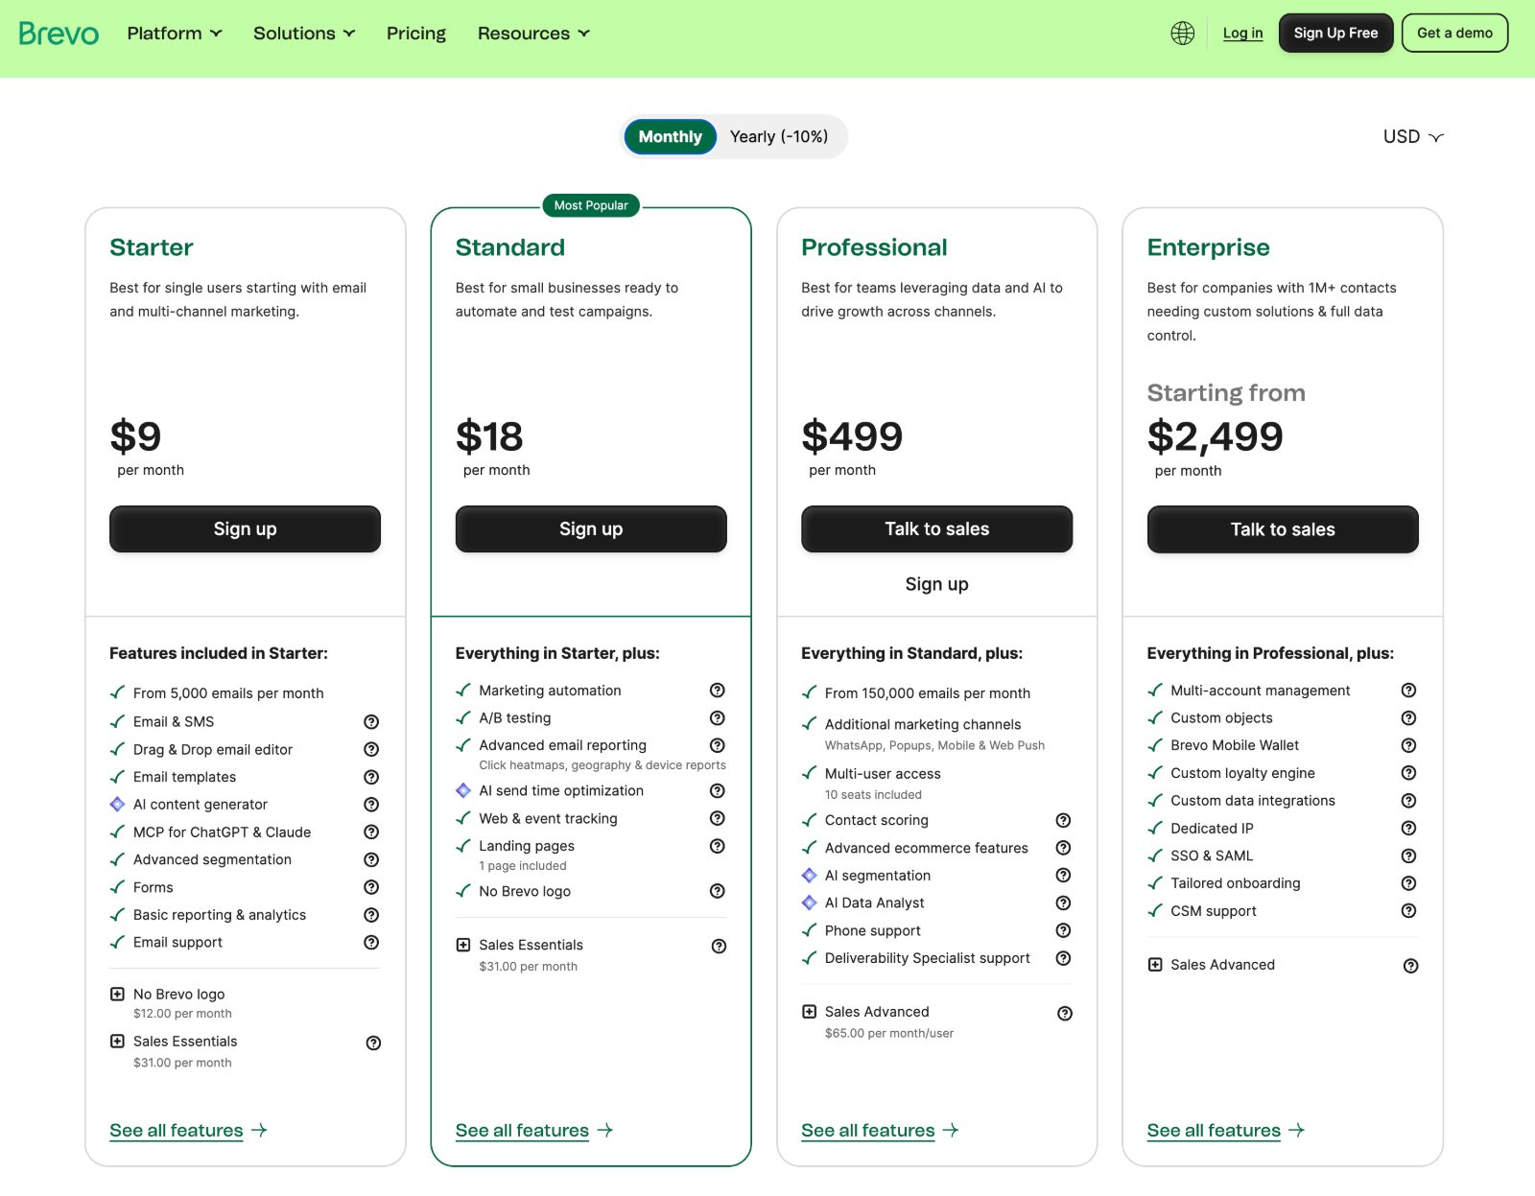This screenshot has height=1196, width=1535.
Task: Expand the Resources menu
Action: click(x=533, y=34)
